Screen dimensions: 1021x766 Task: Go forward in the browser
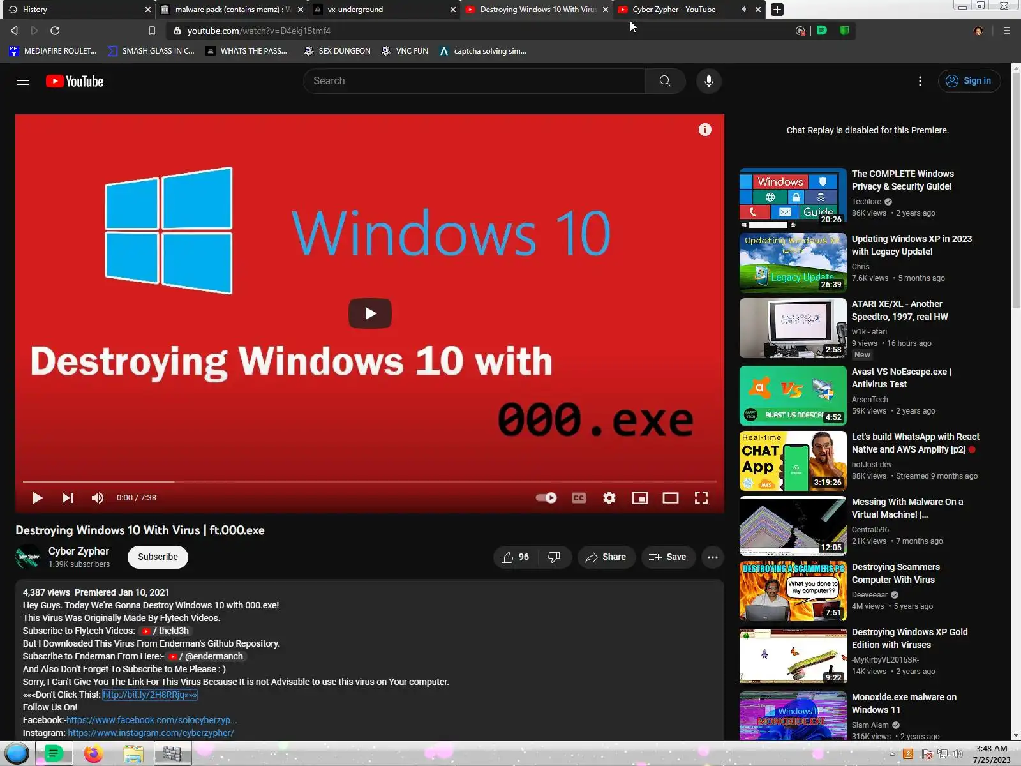click(34, 31)
